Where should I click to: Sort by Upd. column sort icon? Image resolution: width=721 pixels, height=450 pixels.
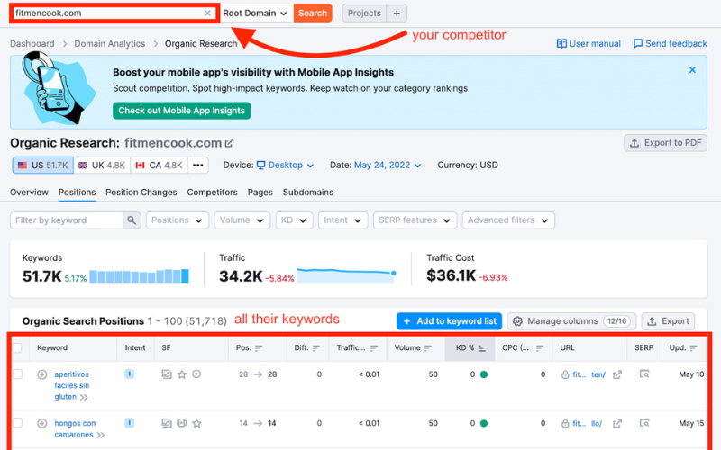click(x=693, y=348)
